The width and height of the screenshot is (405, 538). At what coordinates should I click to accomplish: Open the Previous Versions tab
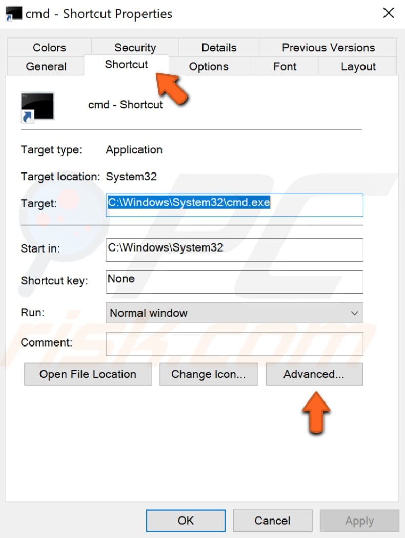click(328, 47)
